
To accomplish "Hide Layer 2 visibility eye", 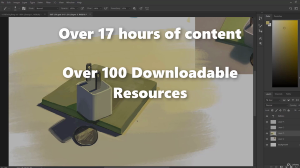I will [x=267, y=139].
